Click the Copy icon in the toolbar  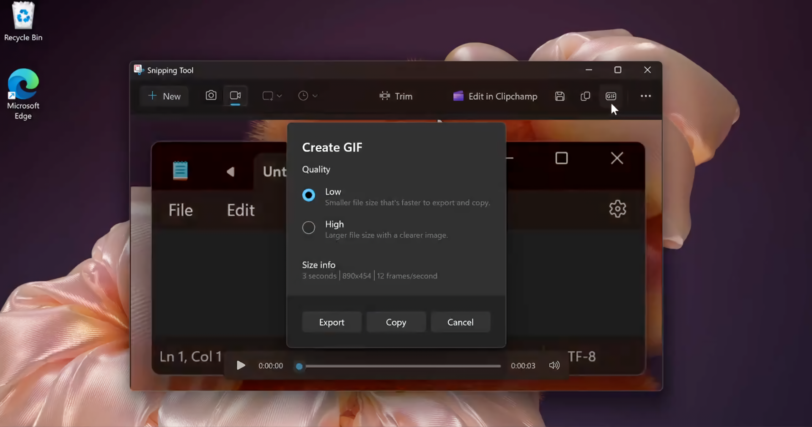pyautogui.click(x=585, y=96)
